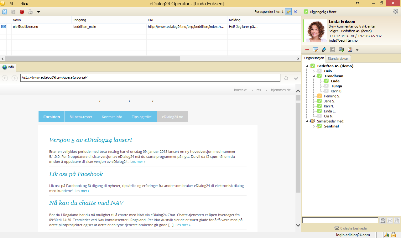
Task: Expand the Oslo tree node
Action: coord(314,71)
